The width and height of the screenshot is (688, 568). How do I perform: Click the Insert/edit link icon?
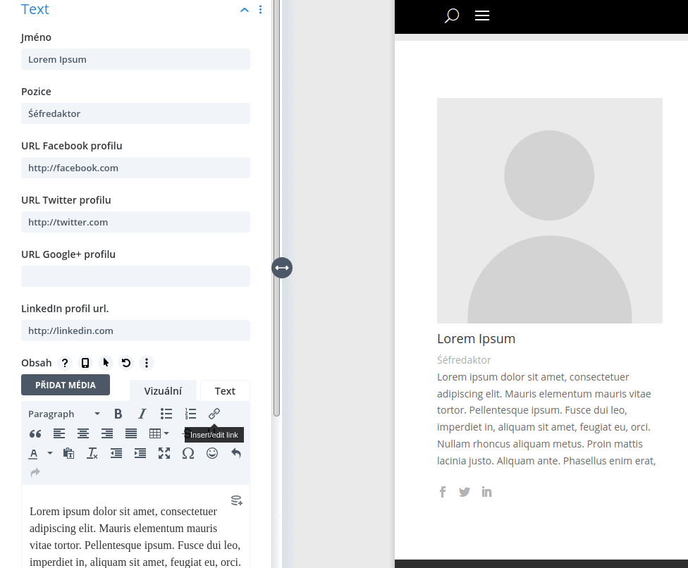[x=214, y=414]
